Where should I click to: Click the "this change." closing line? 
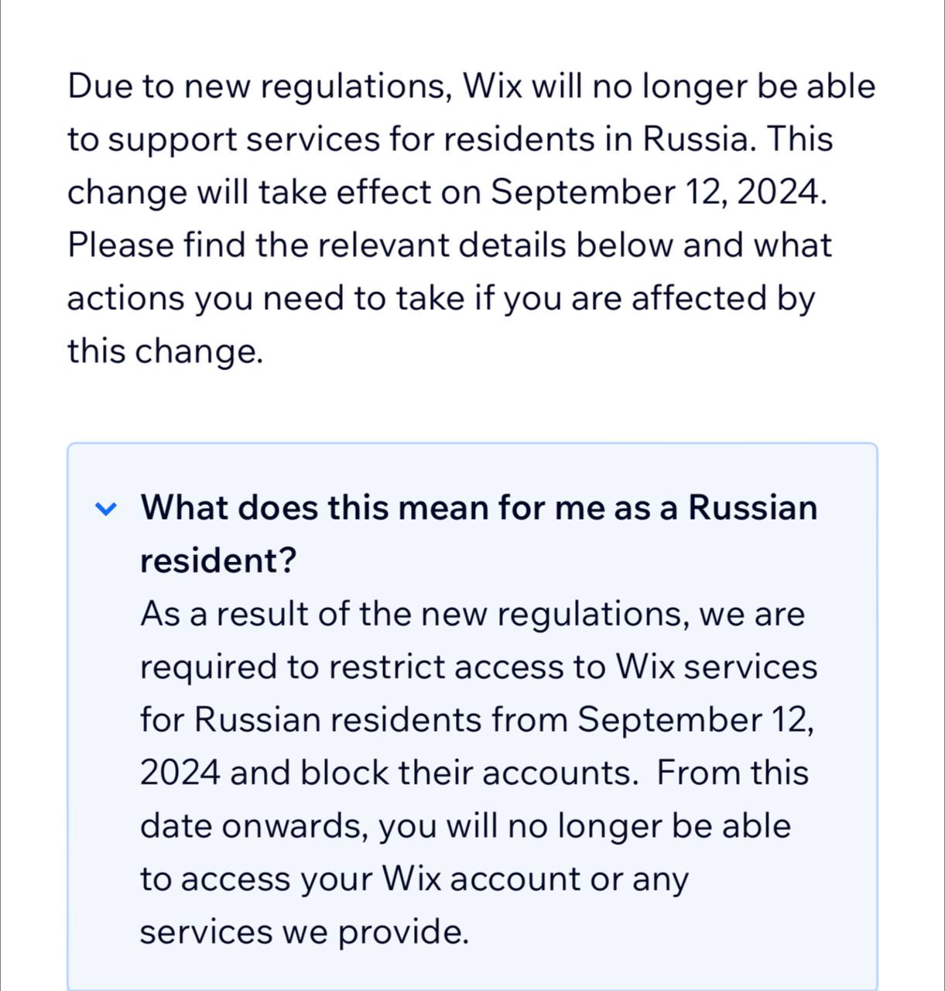[x=165, y=351]
